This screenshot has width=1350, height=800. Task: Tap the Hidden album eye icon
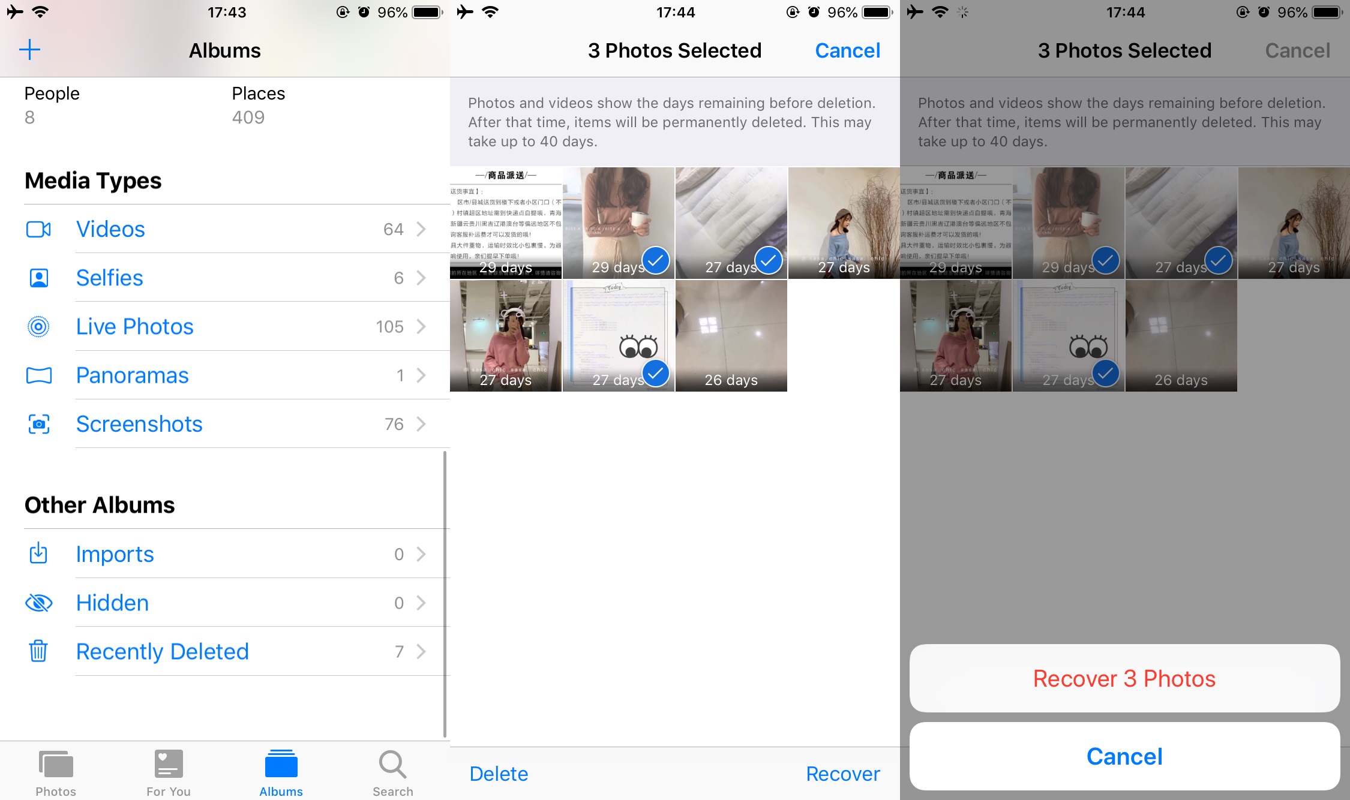(x=37, y=602)
